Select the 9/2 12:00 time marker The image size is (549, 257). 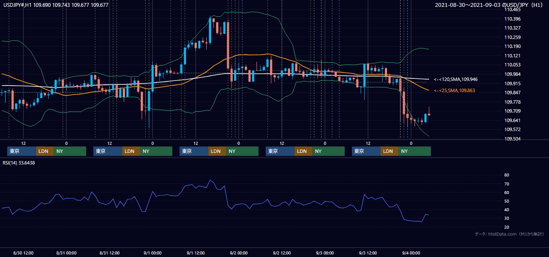tap(282, 253)
